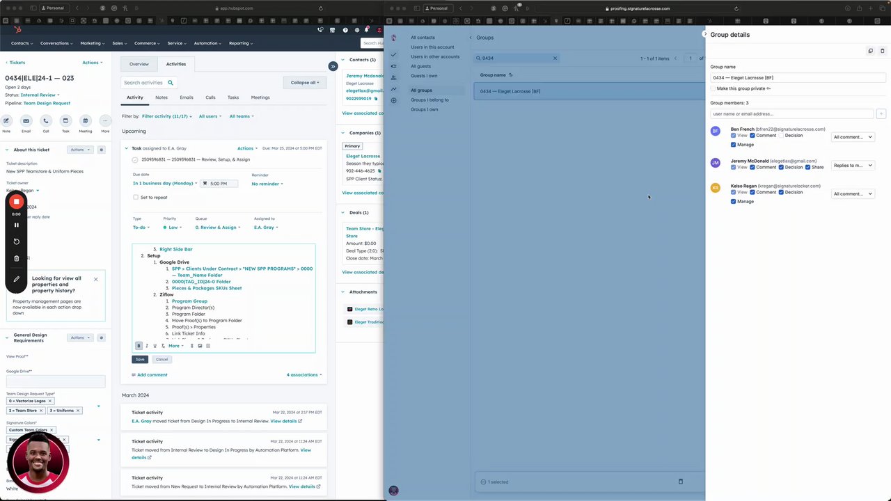Open General Design Requirements settings gear

tap(101, 337)
